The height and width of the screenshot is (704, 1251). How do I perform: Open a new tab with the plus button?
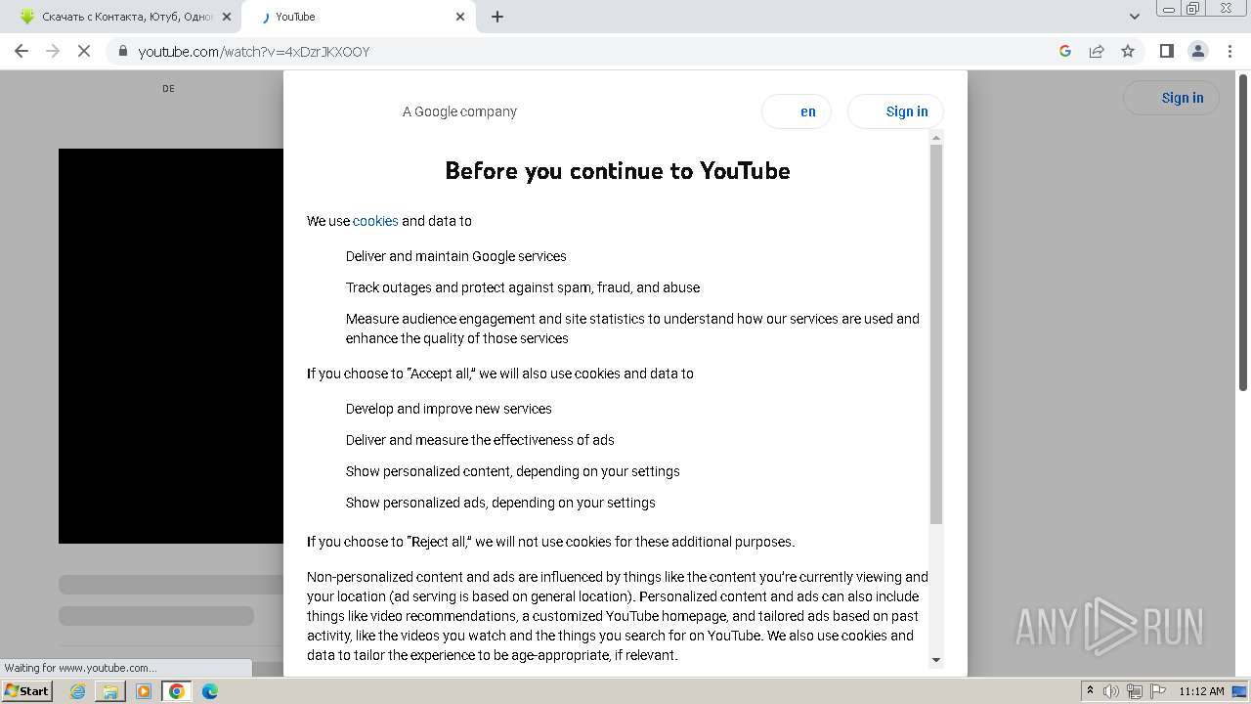coord(497,17)
